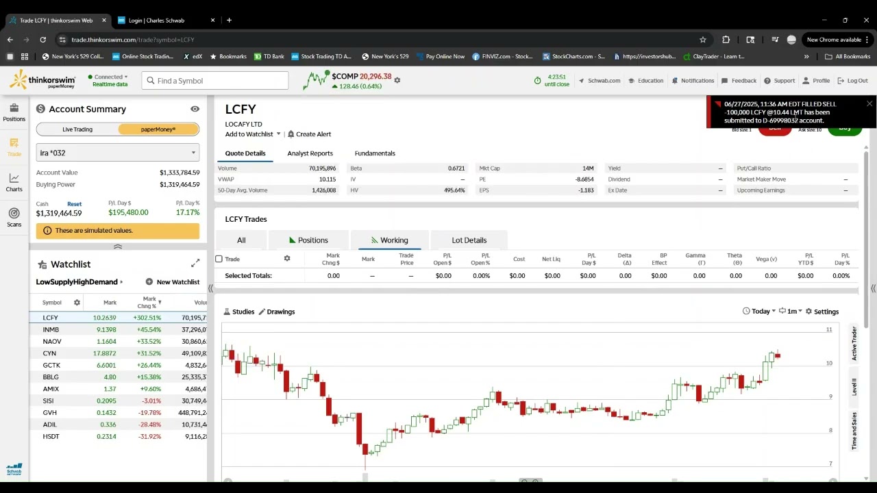
Task: Open Chrome extensions puzzle icon
Action: (x=726, y=40)
